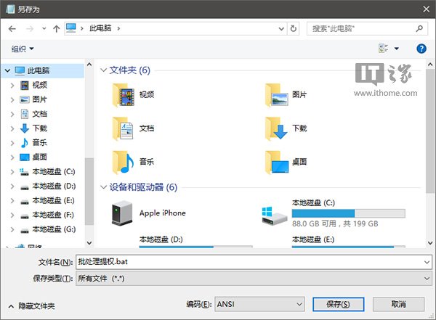Open the Music (音乐) folder in main pane
Screen dimensions: 436x320
124,160
